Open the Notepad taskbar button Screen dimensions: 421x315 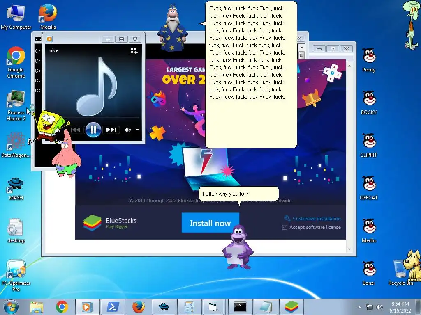coord(265,307)
